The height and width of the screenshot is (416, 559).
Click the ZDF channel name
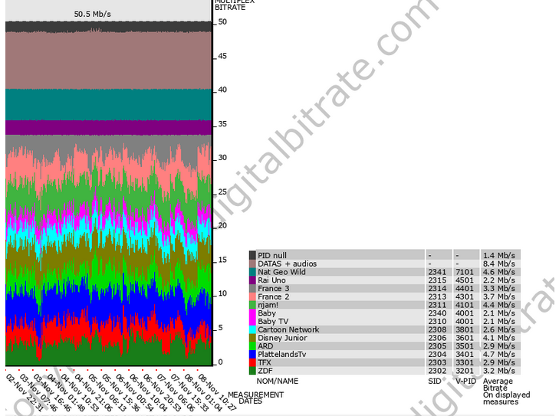265,371
